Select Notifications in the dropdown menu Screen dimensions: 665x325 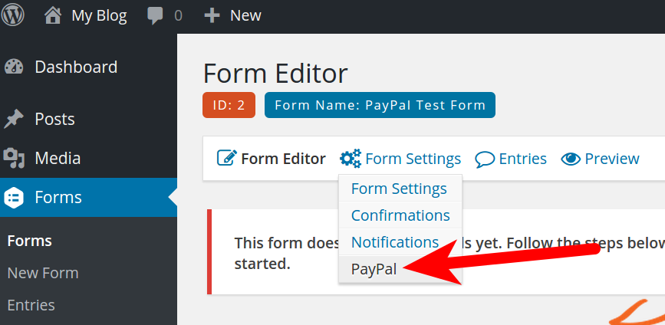395,242
